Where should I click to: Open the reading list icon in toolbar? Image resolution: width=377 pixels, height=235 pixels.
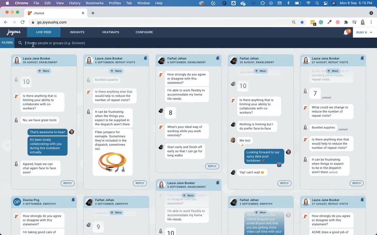(354, 22)
